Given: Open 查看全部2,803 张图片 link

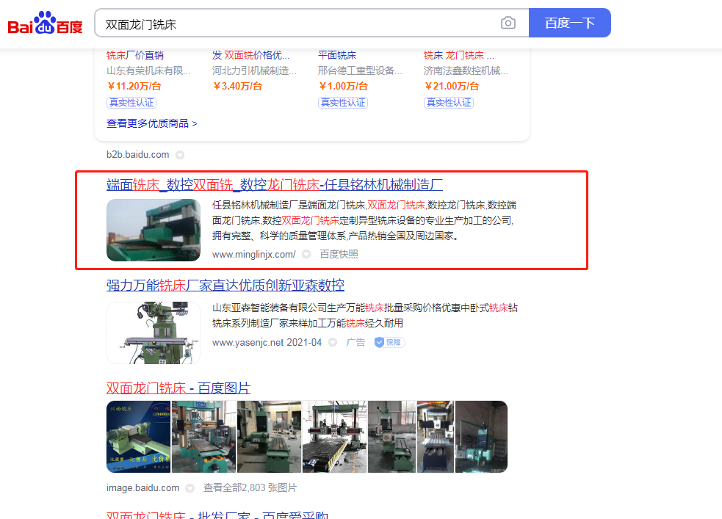Looking at the screenshot, I should (x=250, y=487).
